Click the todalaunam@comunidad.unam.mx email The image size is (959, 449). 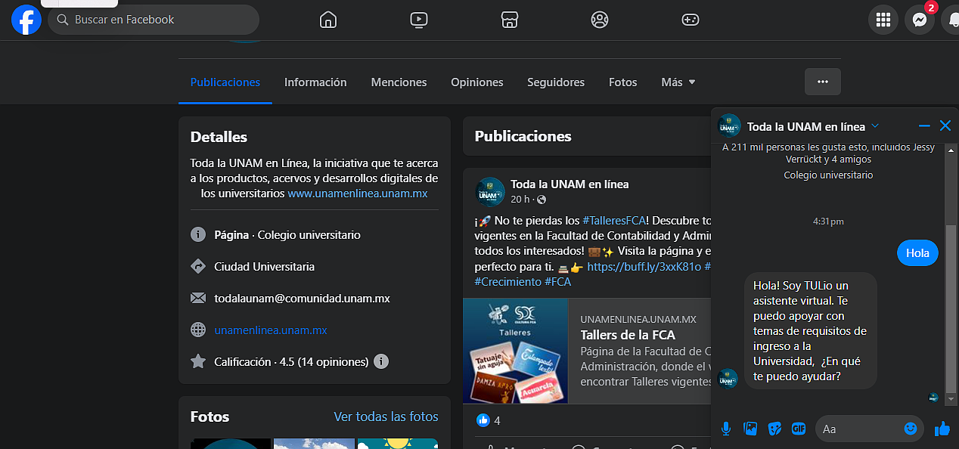302,299
